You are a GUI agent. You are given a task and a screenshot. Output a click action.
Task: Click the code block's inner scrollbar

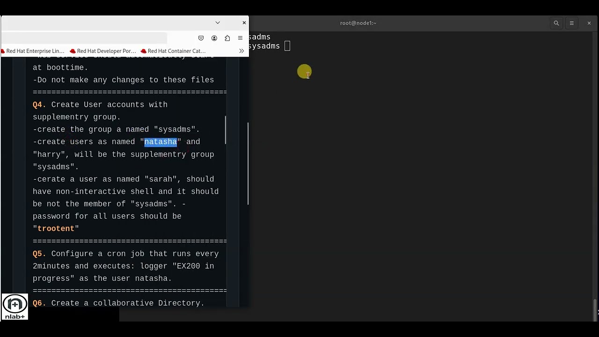pyautogui.click(x=225, y=130)
